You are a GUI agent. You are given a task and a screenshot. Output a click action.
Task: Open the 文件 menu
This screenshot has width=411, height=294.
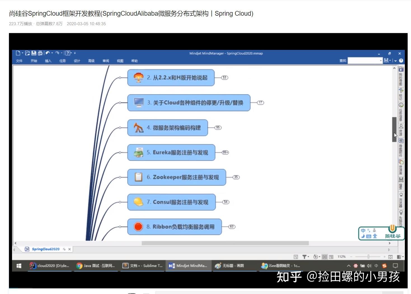coord(19,61)
